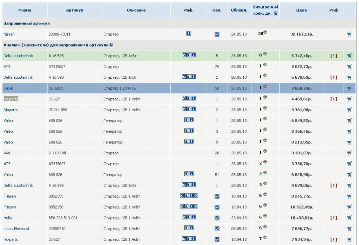Image resolution: width=359 pixels, height=245 pixels.
Task: Click price '10 512,49р.'
Action: point(302,207)
